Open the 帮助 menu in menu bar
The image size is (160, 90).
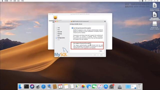point(23,1)
